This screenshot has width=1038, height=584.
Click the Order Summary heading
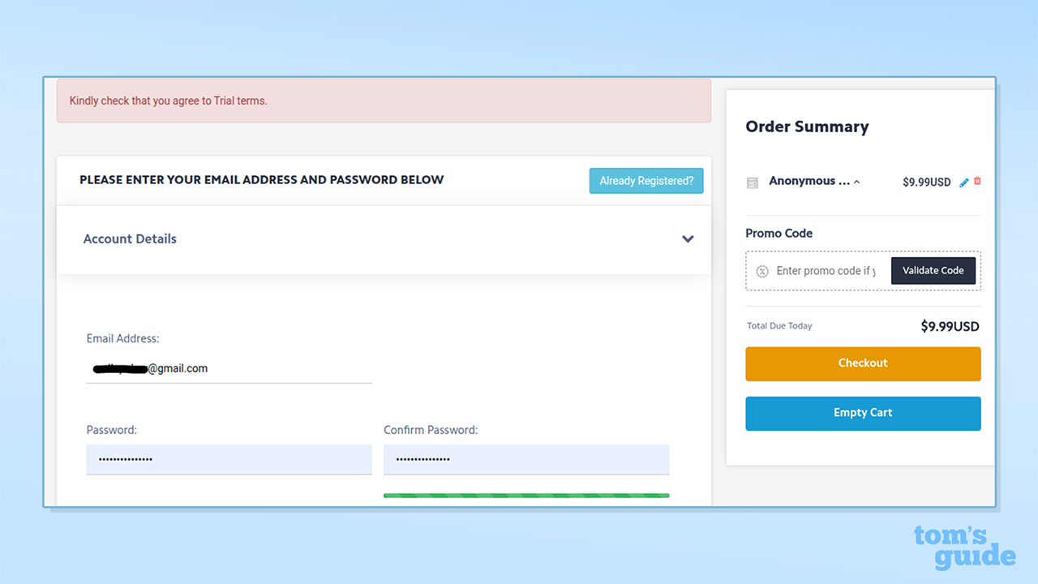[807, 127]
